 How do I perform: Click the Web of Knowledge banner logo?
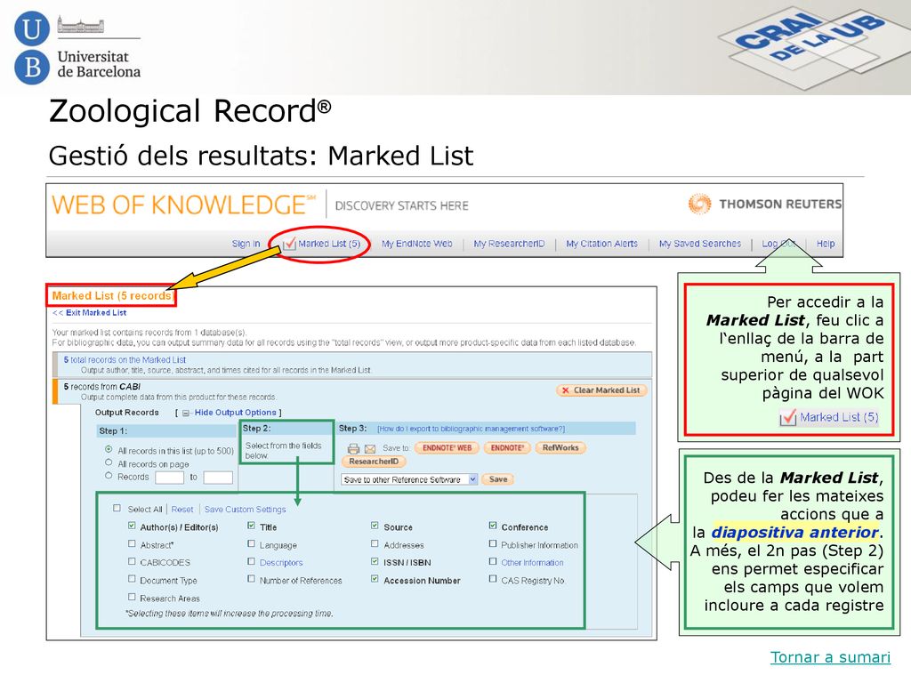click(183, 205)
